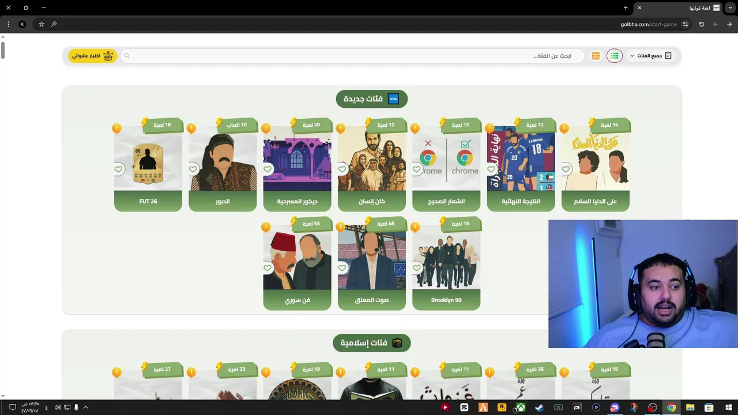Open the volume control in system tray
738x415 pixels.
(58, 408)
